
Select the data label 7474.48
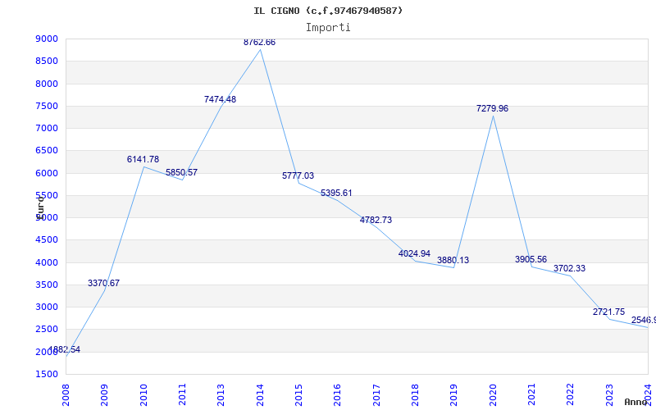coord(220,99)
